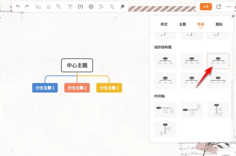The height and width of the screenshot is (156, 236).
Task: Select the format painter icon
Action: coord(70,6)
